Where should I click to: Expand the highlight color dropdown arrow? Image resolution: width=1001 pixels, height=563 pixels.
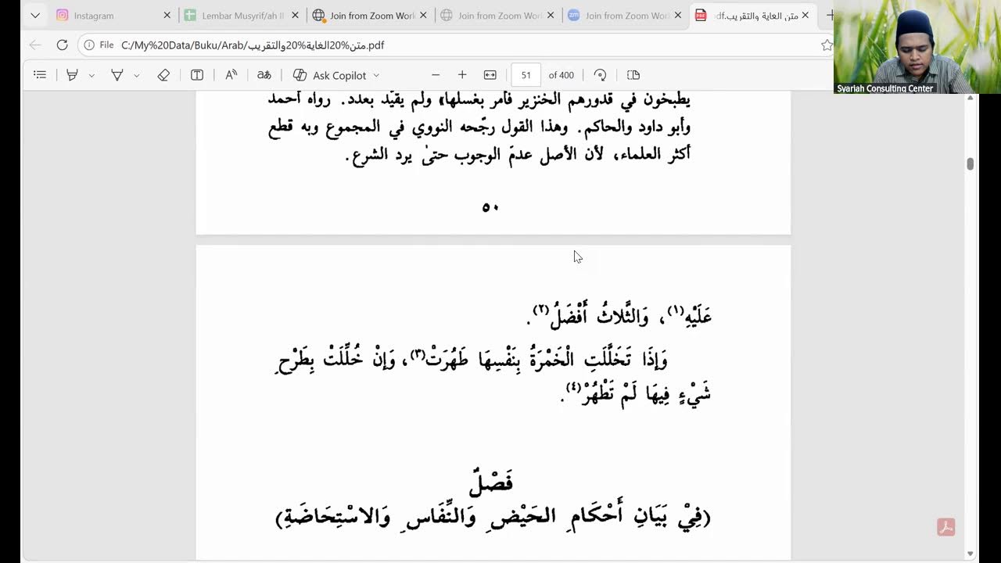coord(91,75)
